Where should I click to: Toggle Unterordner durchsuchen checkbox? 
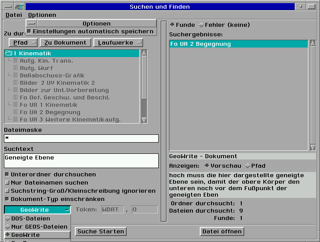tap(7, 175)
